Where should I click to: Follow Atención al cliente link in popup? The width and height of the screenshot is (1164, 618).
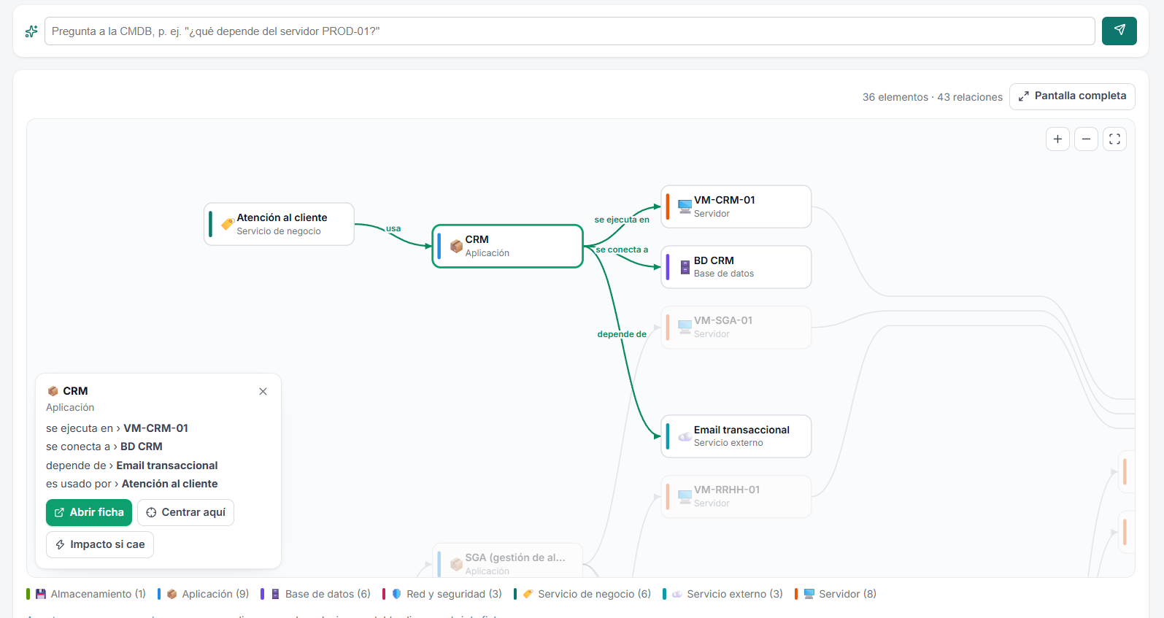[170, 484]
